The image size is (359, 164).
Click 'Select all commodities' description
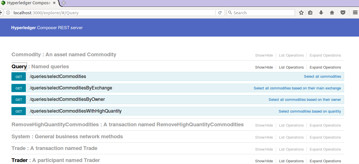(323, 77)
